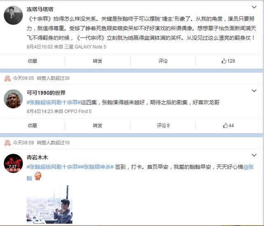Select 转发 under 可可1990的世界's post
Screen dimensions: 264x226
tap(97, 126)
